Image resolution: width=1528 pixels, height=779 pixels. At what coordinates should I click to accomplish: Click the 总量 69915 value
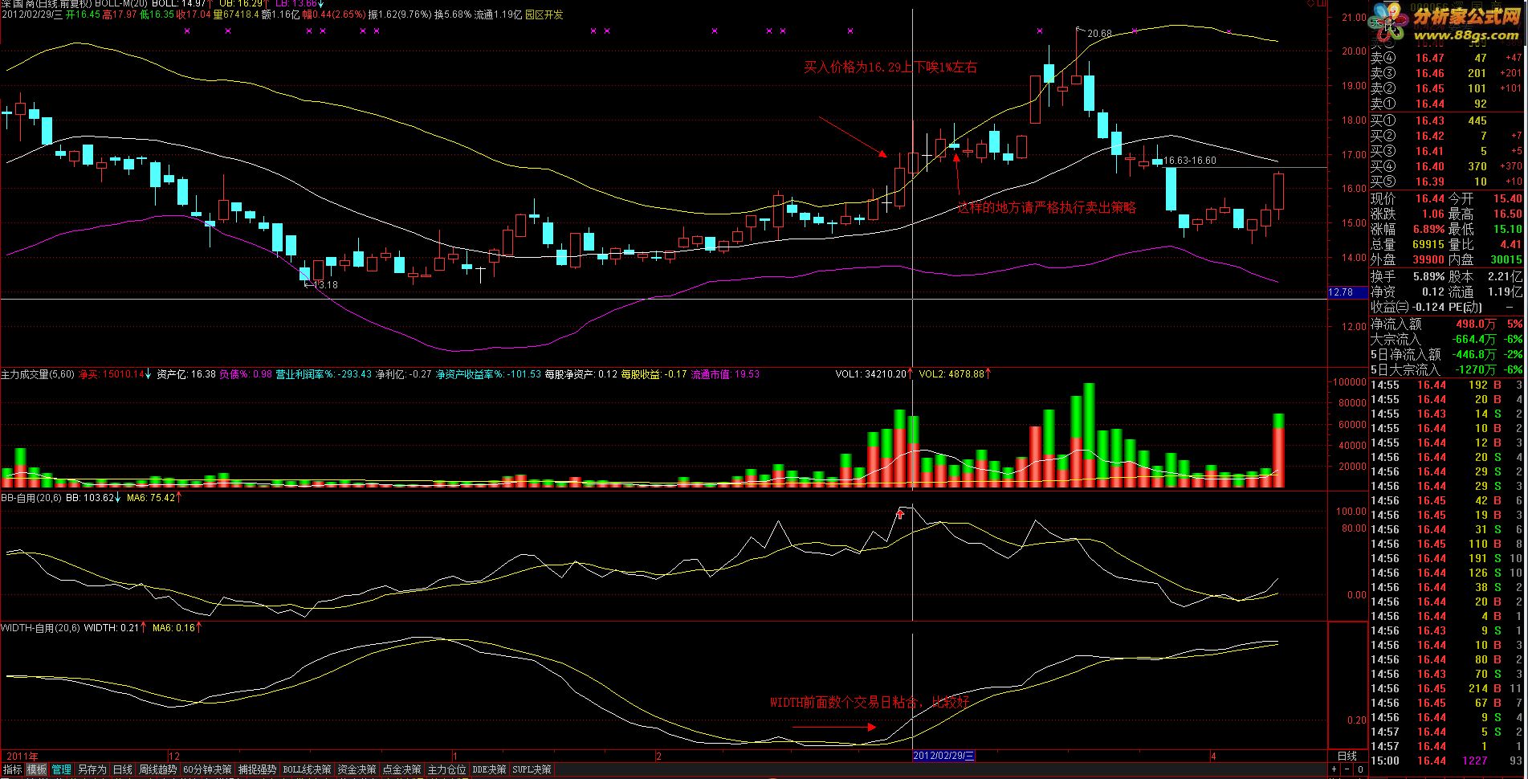[1428, 245]
